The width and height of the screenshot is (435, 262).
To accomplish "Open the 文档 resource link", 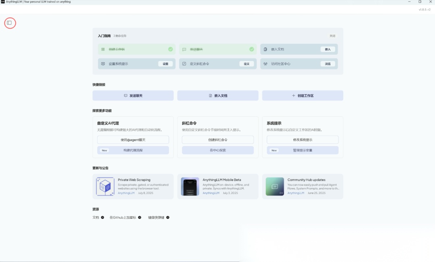I will [x=98, y=217].
